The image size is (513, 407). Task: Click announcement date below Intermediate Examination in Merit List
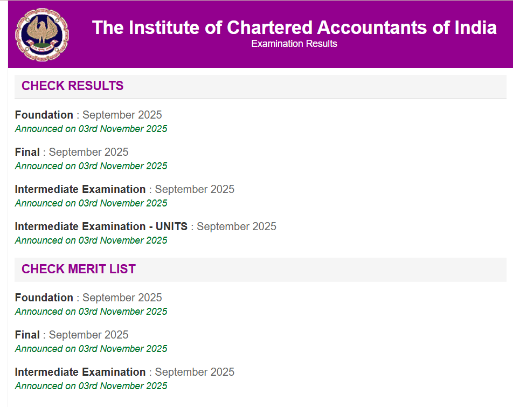[x=91, y=386]
